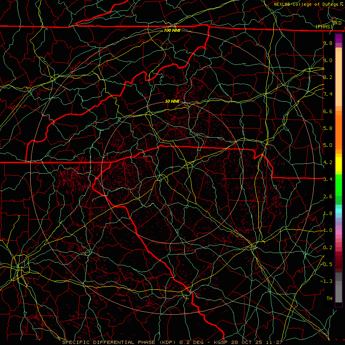
Task: Choose the 1.0 scale label
Action: (328, 230)
